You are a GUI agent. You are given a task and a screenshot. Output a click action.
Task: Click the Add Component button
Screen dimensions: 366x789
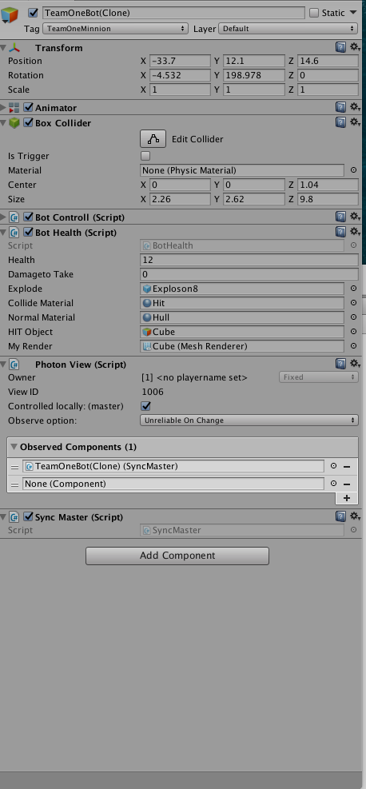(177, 556)
